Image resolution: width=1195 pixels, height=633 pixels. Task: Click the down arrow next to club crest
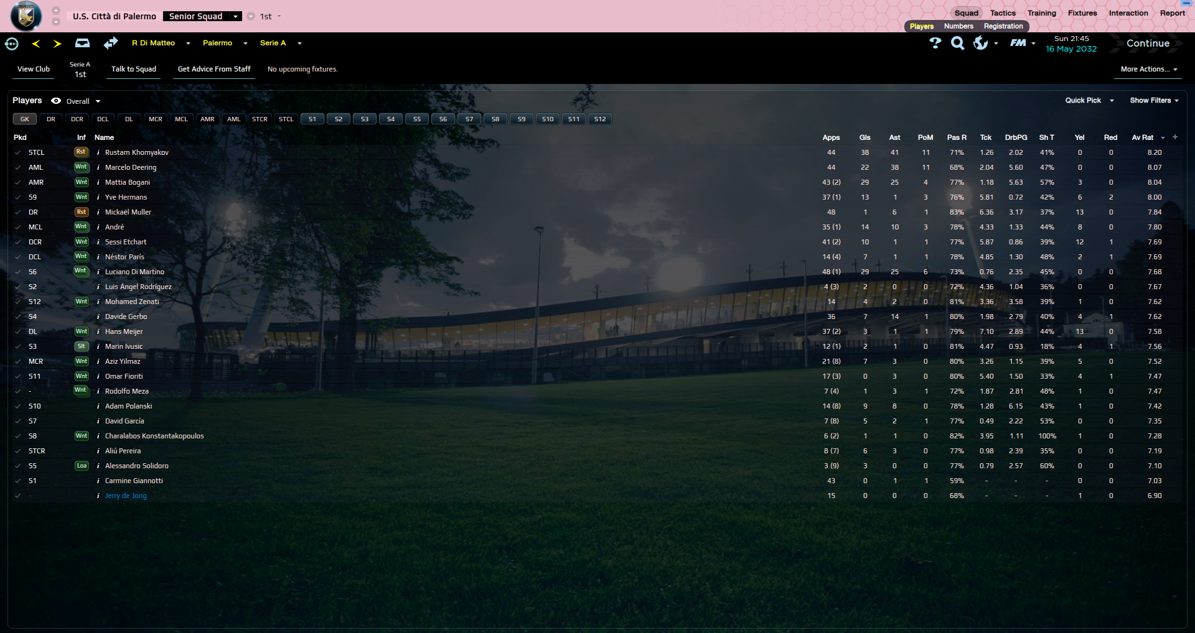pos(56,22)
